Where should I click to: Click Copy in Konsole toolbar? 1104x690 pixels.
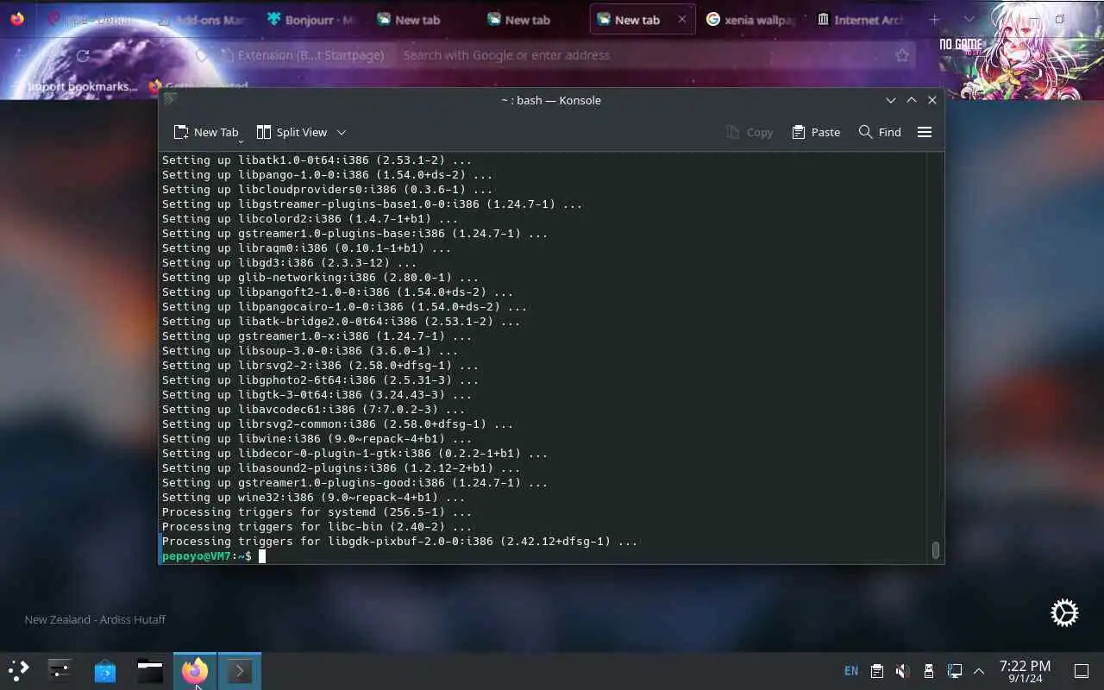point(750,132)
